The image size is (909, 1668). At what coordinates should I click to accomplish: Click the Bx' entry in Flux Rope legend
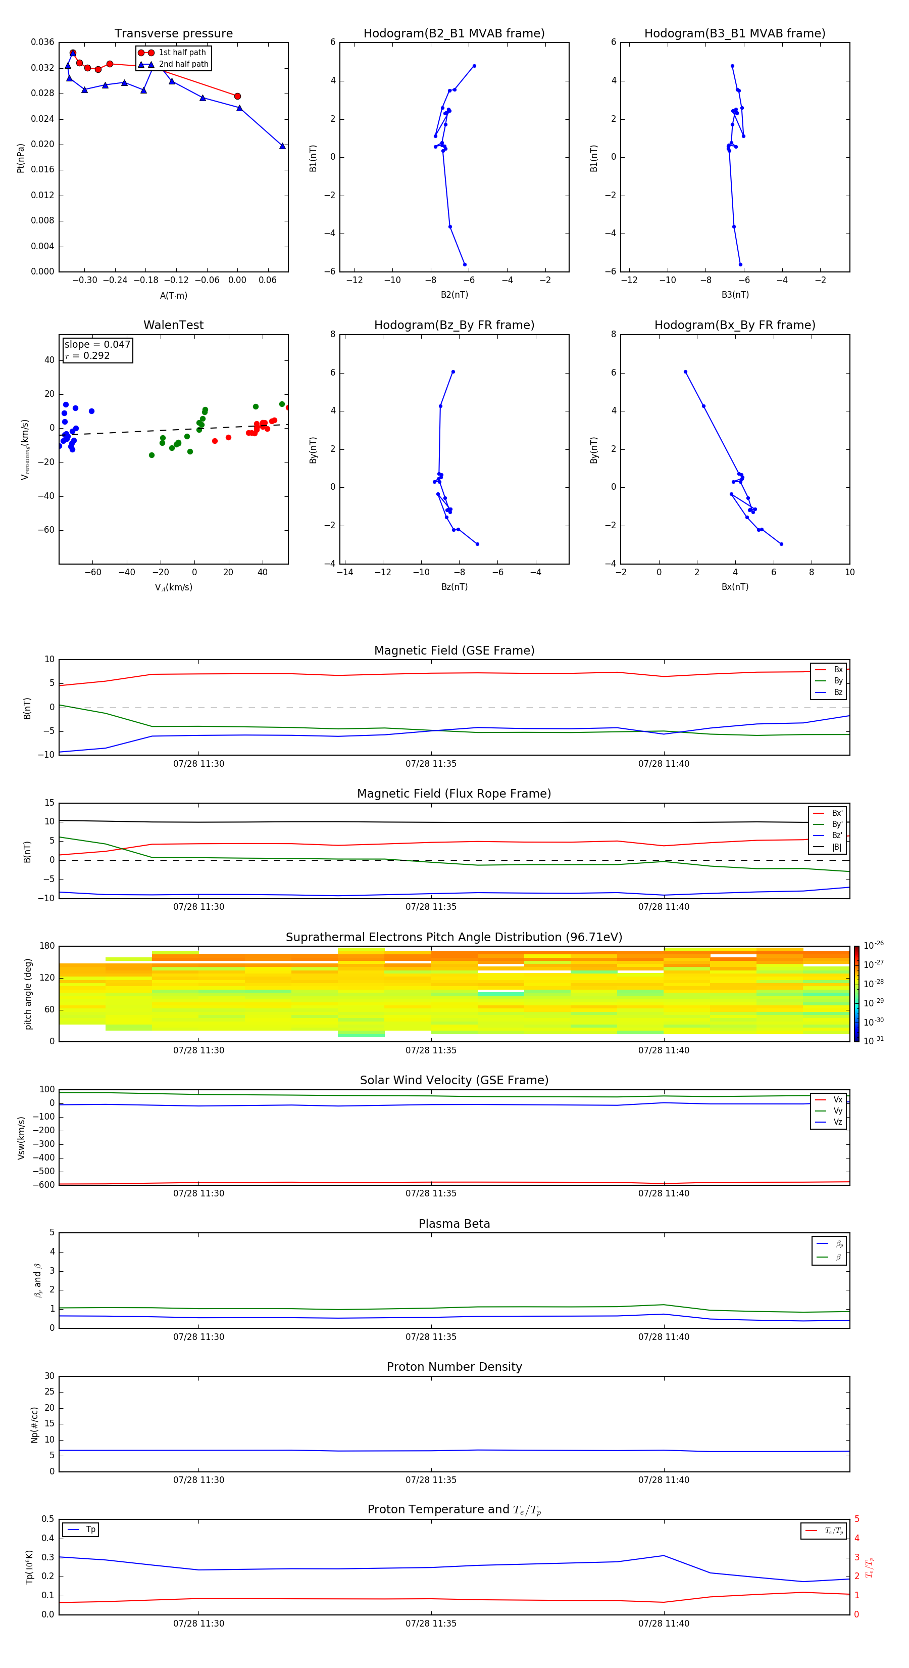pos(828,813)
